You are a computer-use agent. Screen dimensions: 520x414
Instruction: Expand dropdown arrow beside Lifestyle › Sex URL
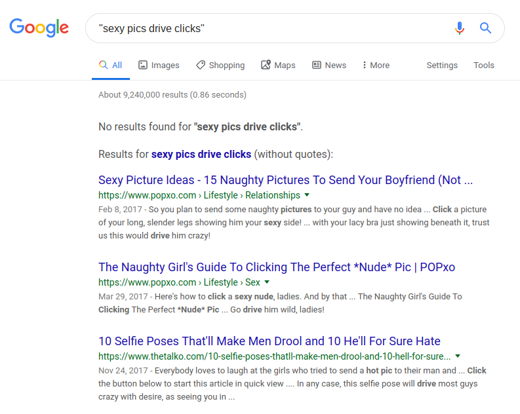pos(267,282)
